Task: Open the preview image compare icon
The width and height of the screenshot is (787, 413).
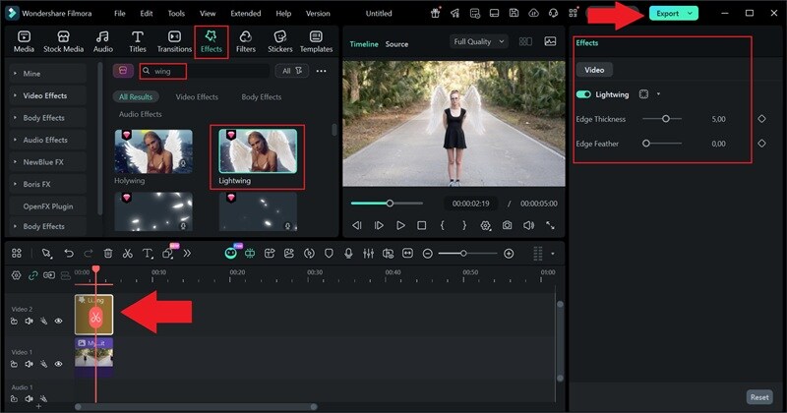Action: (x=550, y=41)
